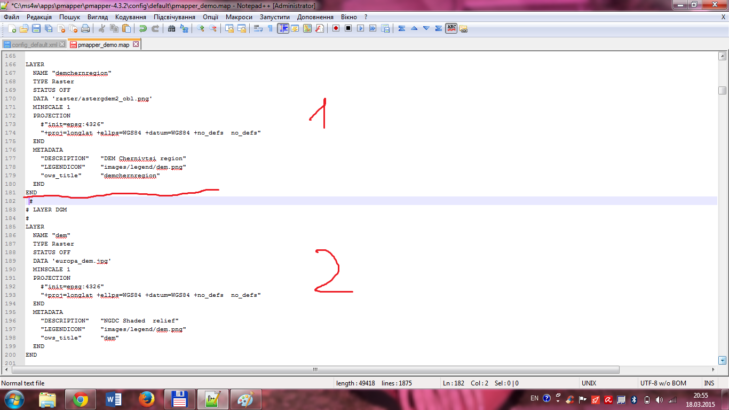Screen dimensions: 729x410
Task: Zoom in on the text
Action: pyautogui.click(x=201, y=28)
